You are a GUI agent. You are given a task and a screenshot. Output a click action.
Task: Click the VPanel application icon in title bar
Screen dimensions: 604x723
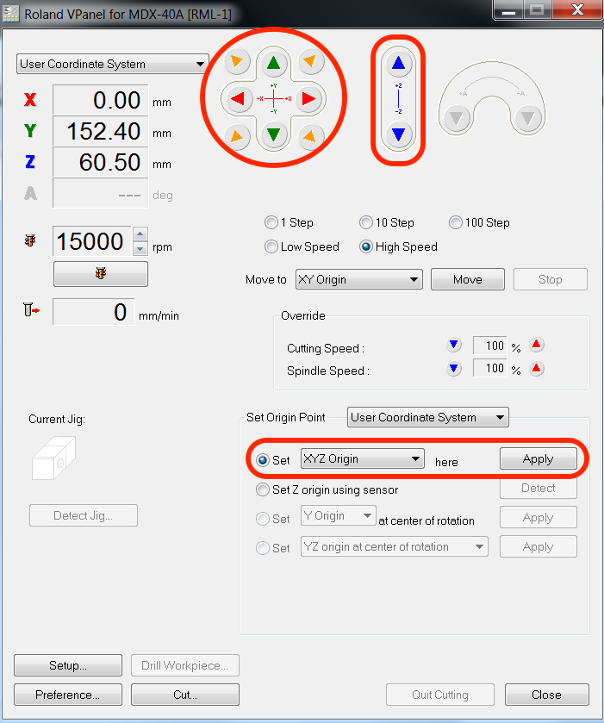[x=11, y=14]
